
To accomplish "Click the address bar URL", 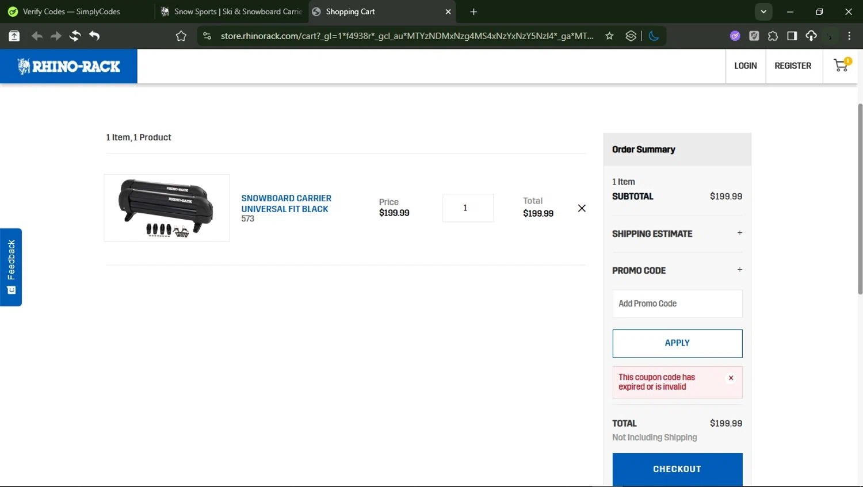I will tap(407, 36).
